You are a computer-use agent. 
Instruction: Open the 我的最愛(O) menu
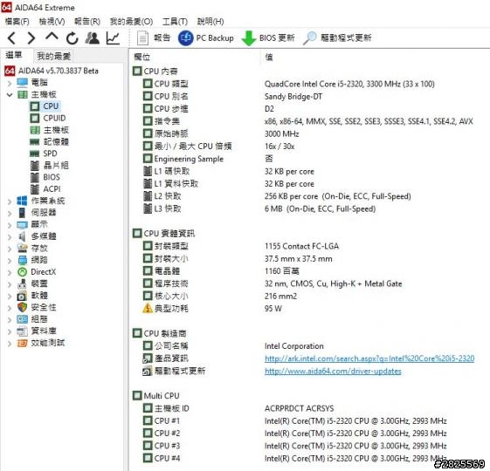pos(131,22)
